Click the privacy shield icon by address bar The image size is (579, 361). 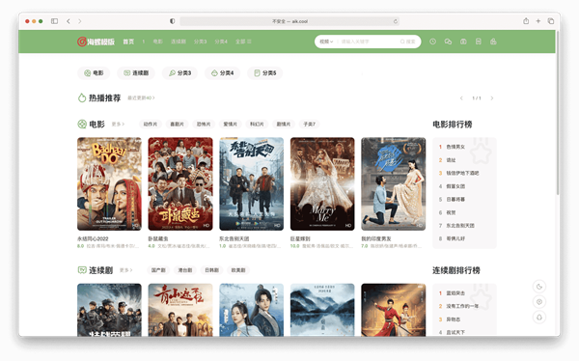coord(172,21)
